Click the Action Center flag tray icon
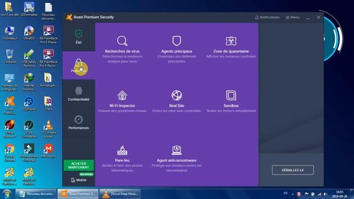This screenshot has height=199, width=354. click(306, 194)
